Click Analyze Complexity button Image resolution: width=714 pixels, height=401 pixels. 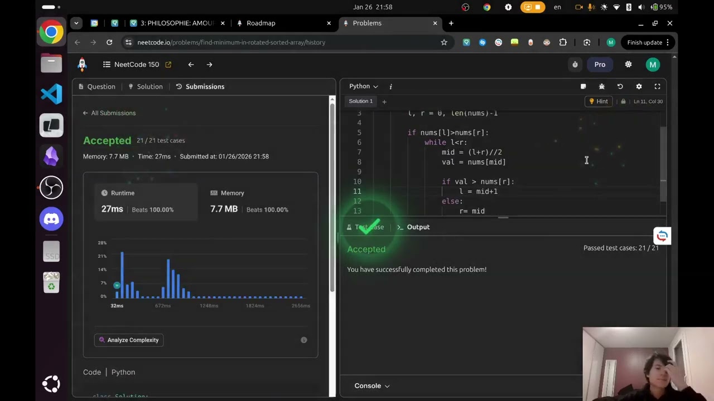129,340
